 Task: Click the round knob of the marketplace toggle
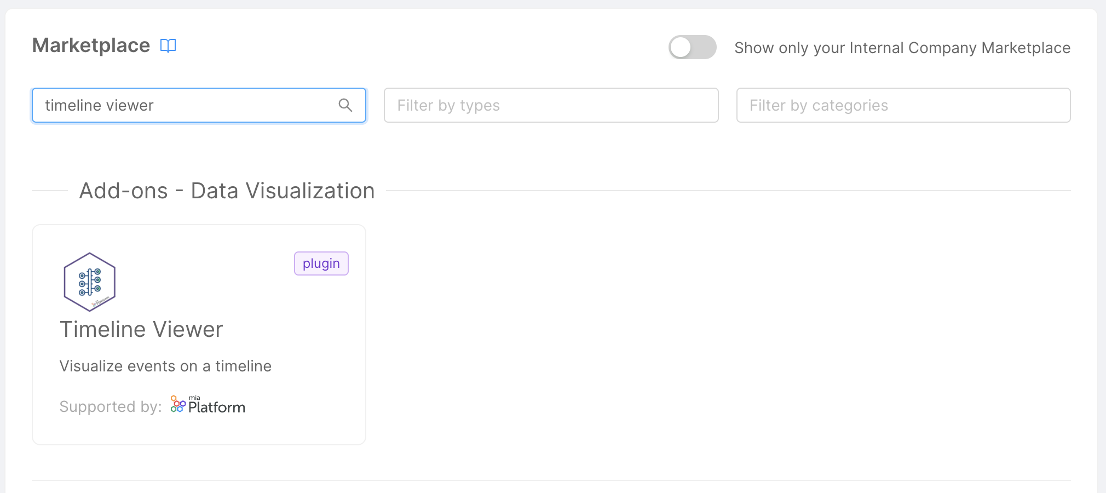click(682, 48)
